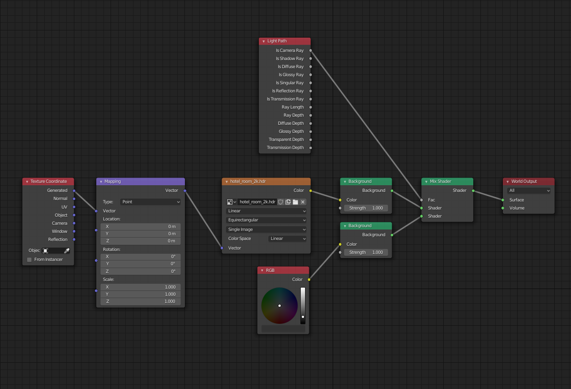Image resolution: width=571 pixels, height=389 pixels.
Task: Click Strength slider of the RGB-fed Background node
Action: tap(366, 252)
